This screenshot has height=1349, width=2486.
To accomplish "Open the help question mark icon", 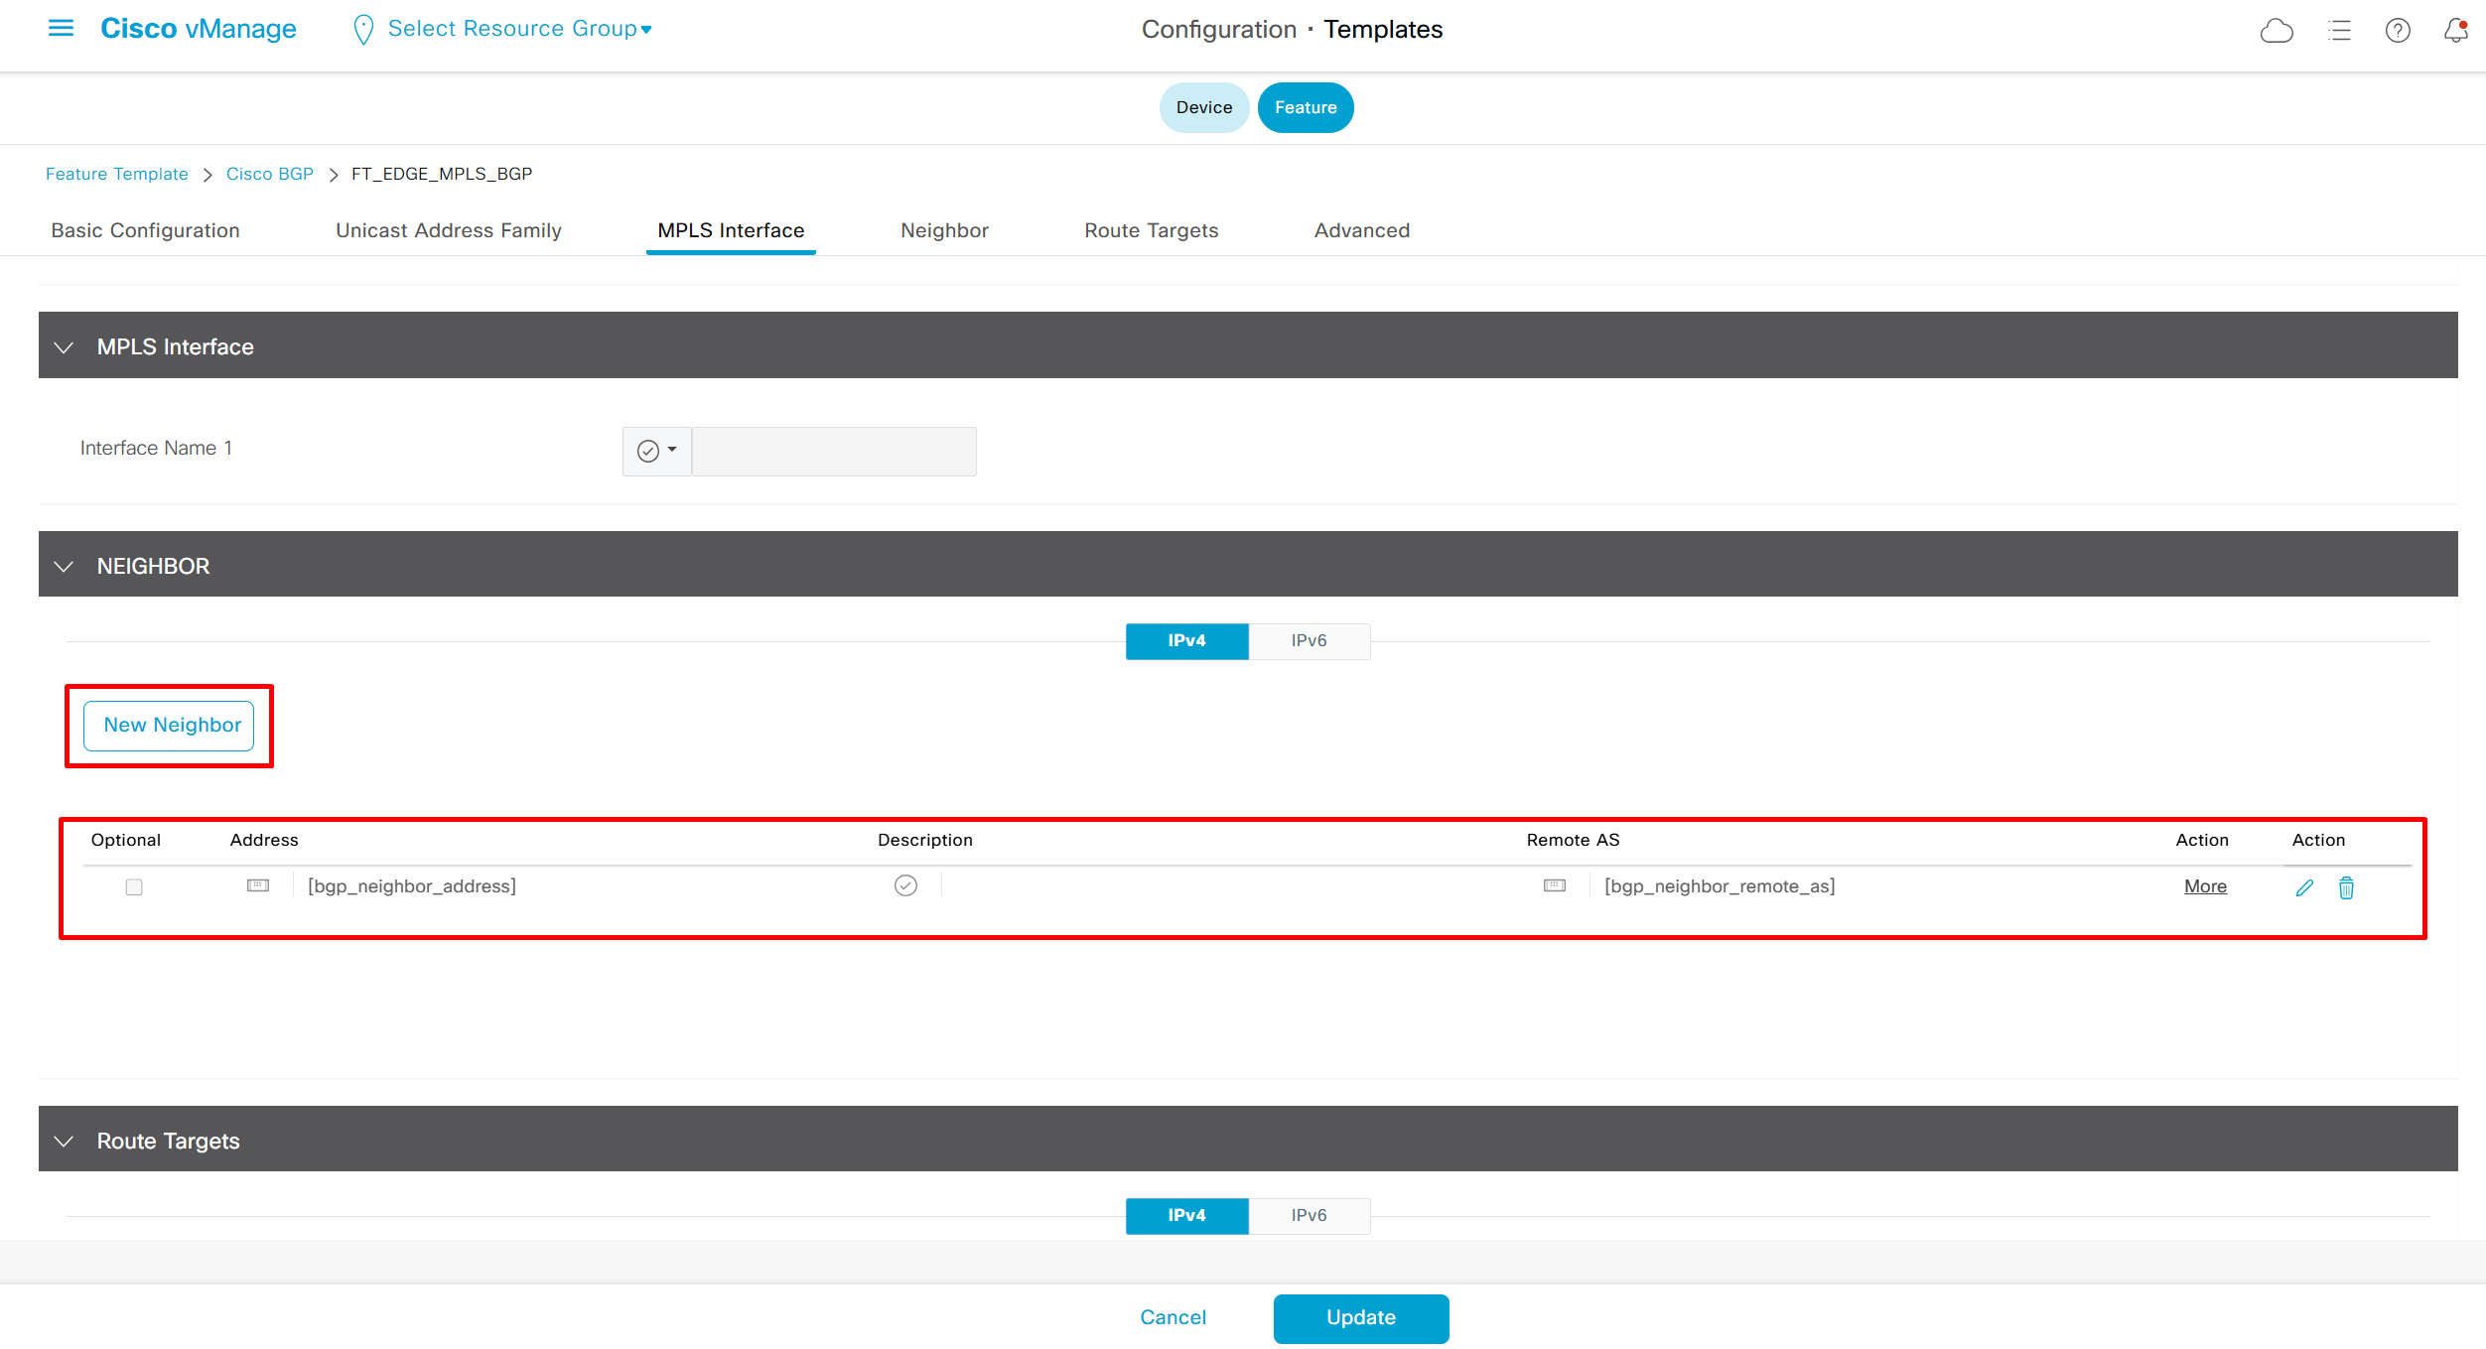I will pyautogui.click(x=2398, y=31).
